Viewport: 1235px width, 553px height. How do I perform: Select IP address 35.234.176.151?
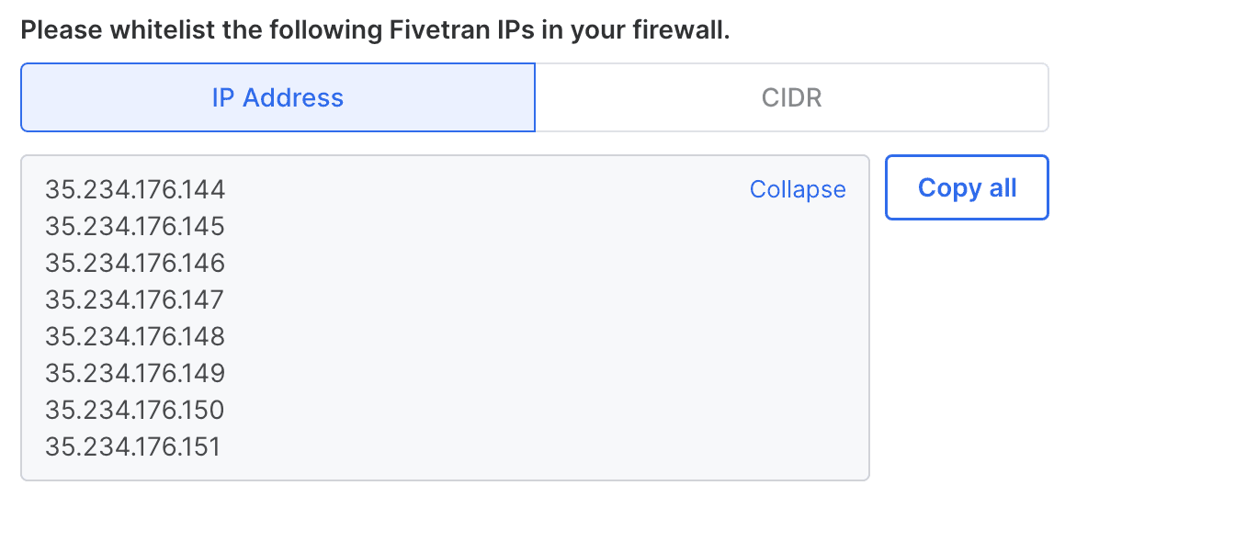pos(134,446)
